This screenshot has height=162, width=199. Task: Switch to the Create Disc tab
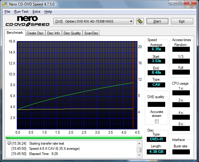(35, 33)
